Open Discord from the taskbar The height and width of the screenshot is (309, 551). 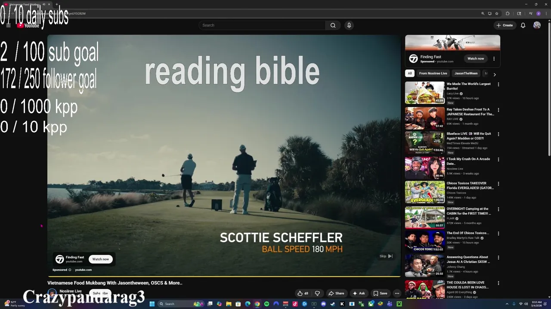coord(323,304)
